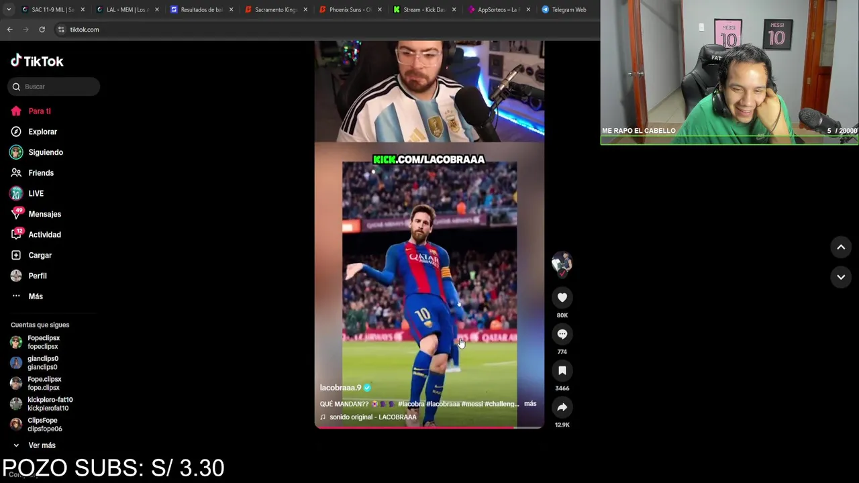Pause the playing TikTok video
Screen dimensions: 859x483
pyautogui.click(x=429, y=235)
